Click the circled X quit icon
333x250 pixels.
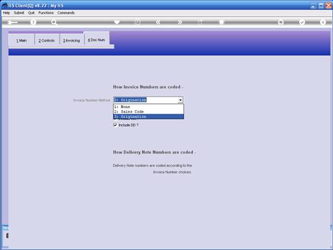pos(323,22)
